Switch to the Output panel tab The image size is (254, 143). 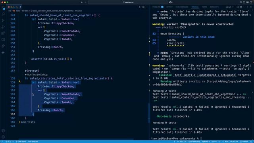[169, 7]
